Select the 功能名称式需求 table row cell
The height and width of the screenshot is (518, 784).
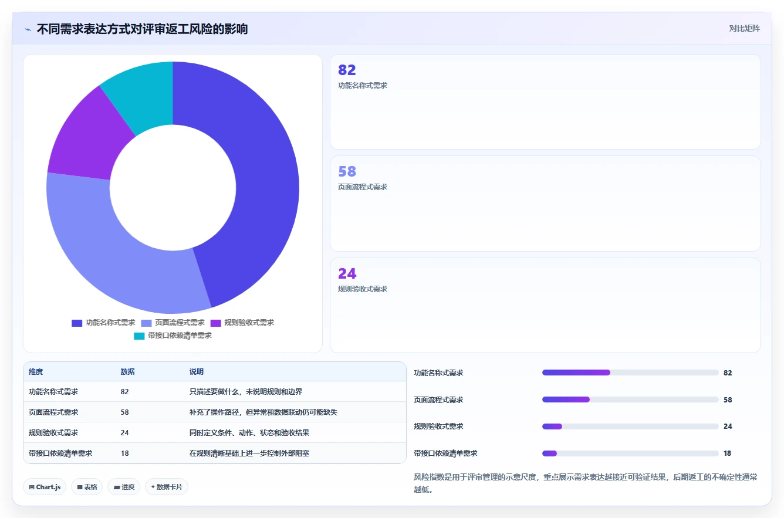point(53,392)
